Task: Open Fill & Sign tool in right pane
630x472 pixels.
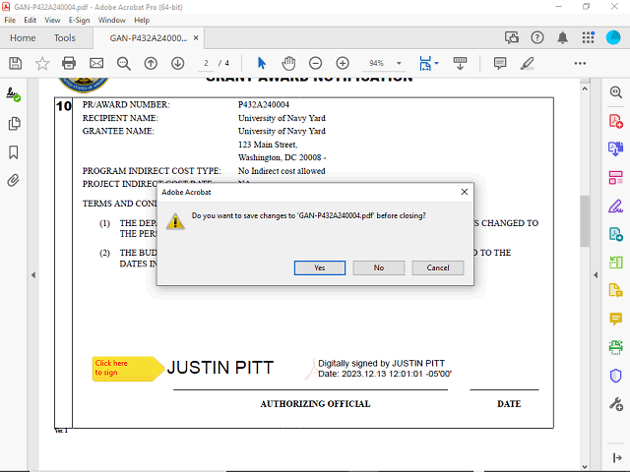Action: [615, 206]
